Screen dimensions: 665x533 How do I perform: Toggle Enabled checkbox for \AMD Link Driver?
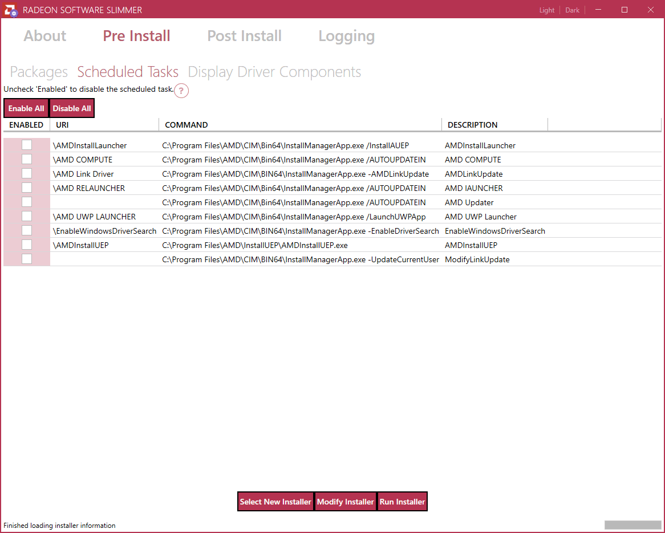click(27, 173)
